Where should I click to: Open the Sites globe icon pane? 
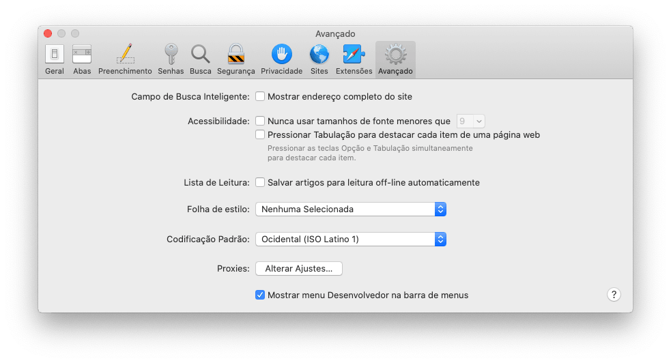pos(319,60)
